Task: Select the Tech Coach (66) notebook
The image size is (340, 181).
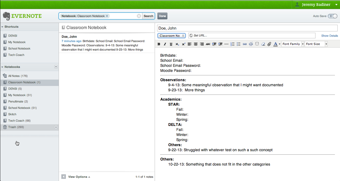Action: (x=29, y=121)
